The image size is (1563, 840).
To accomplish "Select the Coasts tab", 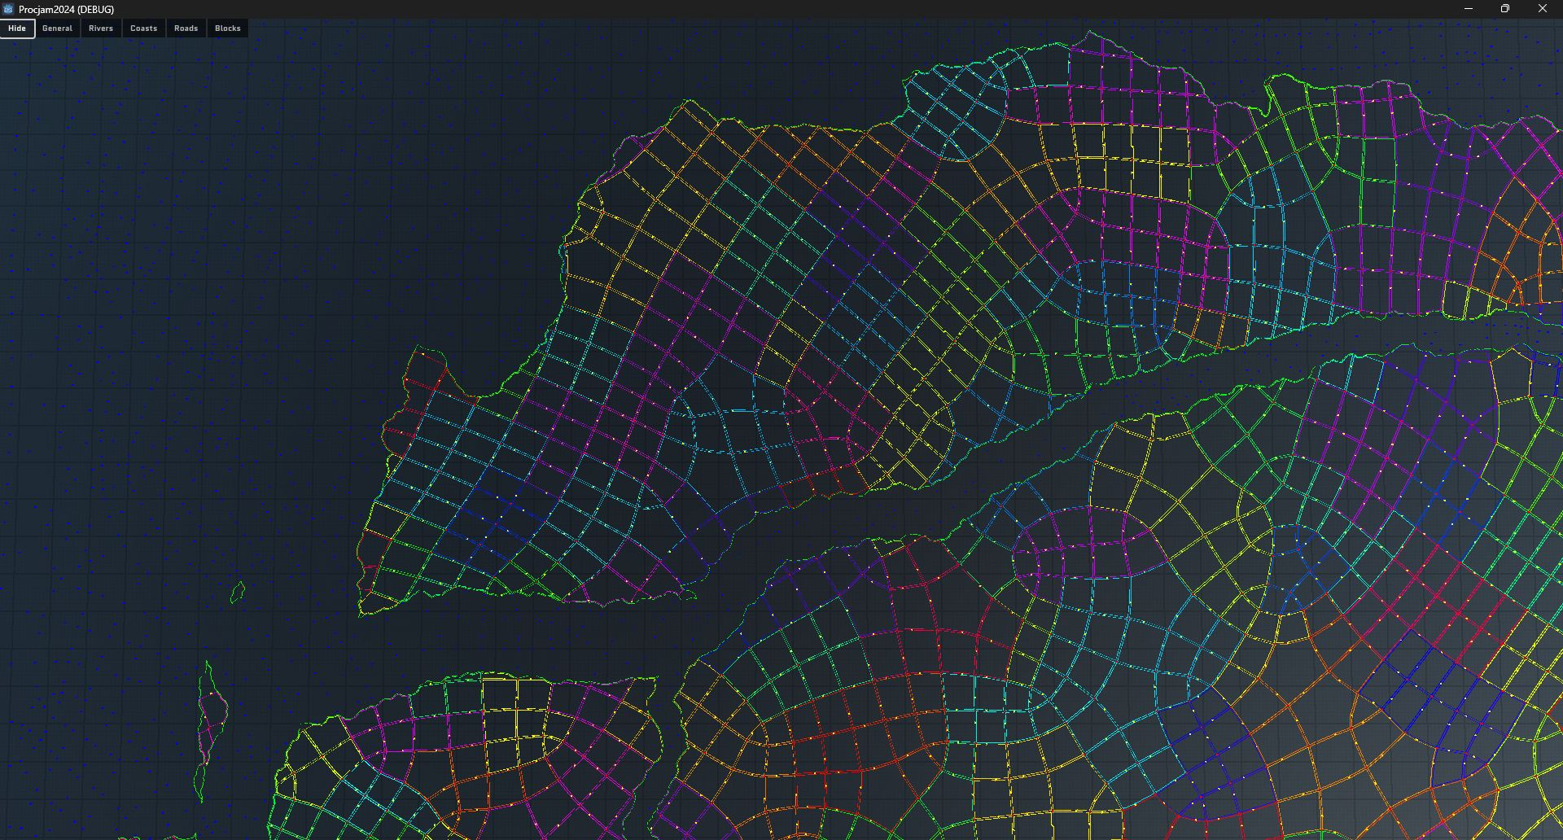I will (x=143, y=28).
